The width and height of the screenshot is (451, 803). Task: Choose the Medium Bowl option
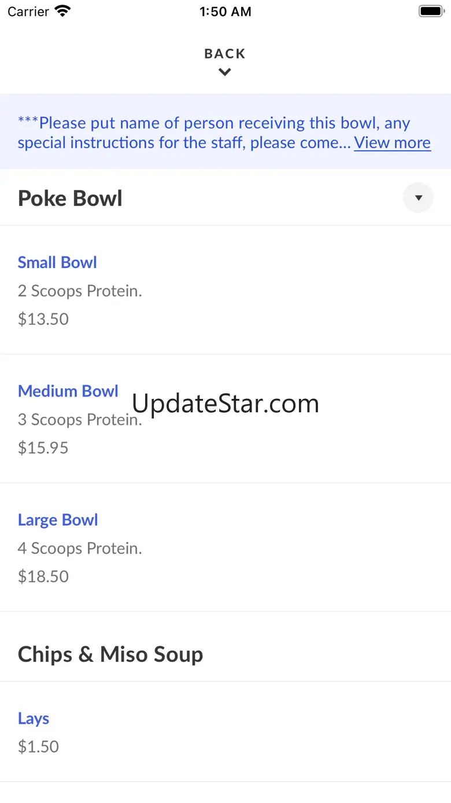(68, 391)
